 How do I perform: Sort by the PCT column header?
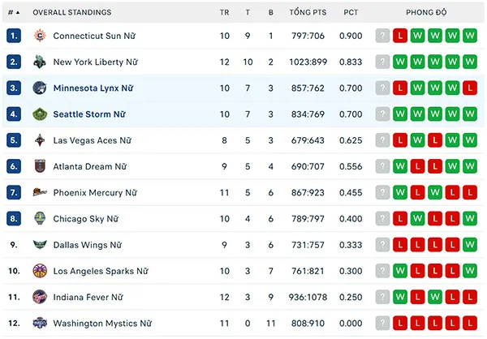coord(351,12)
